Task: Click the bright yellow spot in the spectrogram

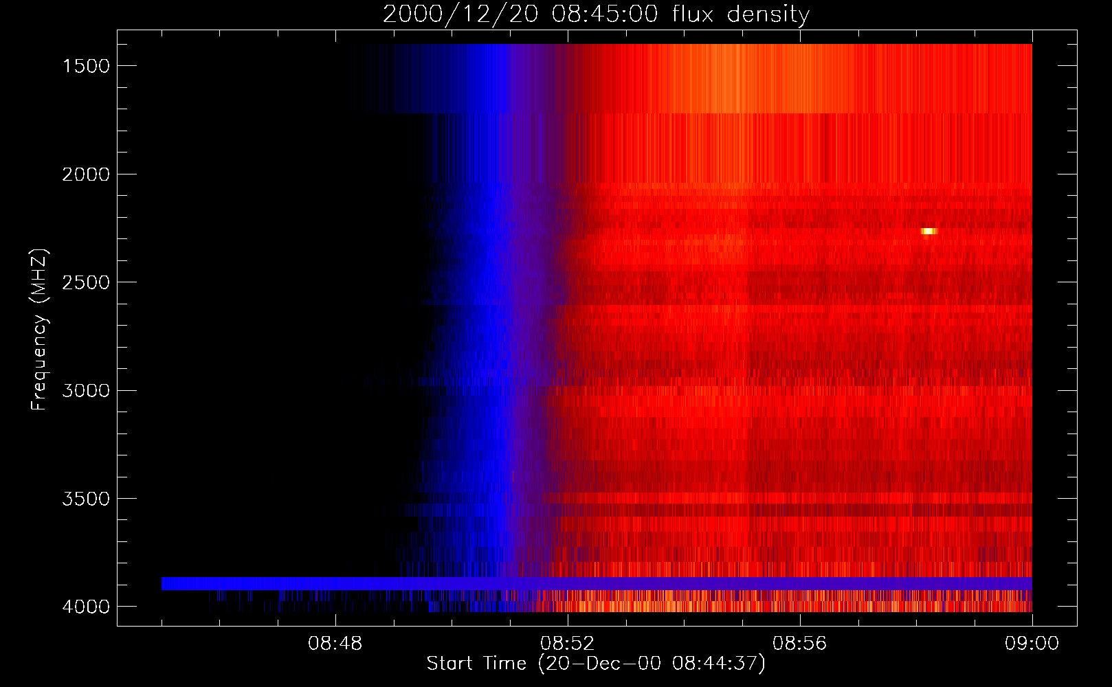Action: (929, 231)
